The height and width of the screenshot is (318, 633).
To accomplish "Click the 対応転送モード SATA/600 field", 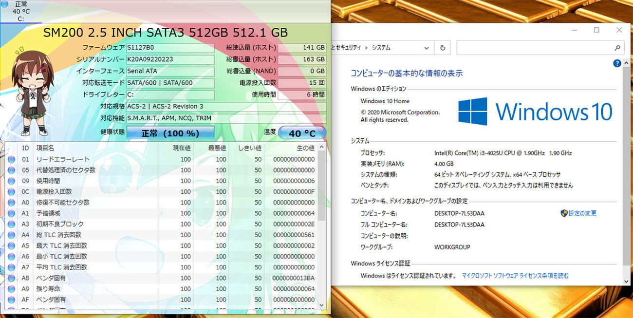I will click(170, 83).
